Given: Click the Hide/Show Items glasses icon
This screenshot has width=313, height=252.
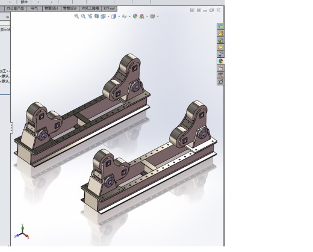Looking at the screenshot, I should [x=125, y=16].
